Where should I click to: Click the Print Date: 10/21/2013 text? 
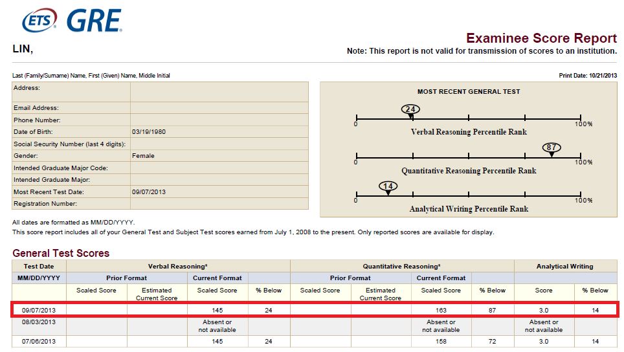point(588,75)
